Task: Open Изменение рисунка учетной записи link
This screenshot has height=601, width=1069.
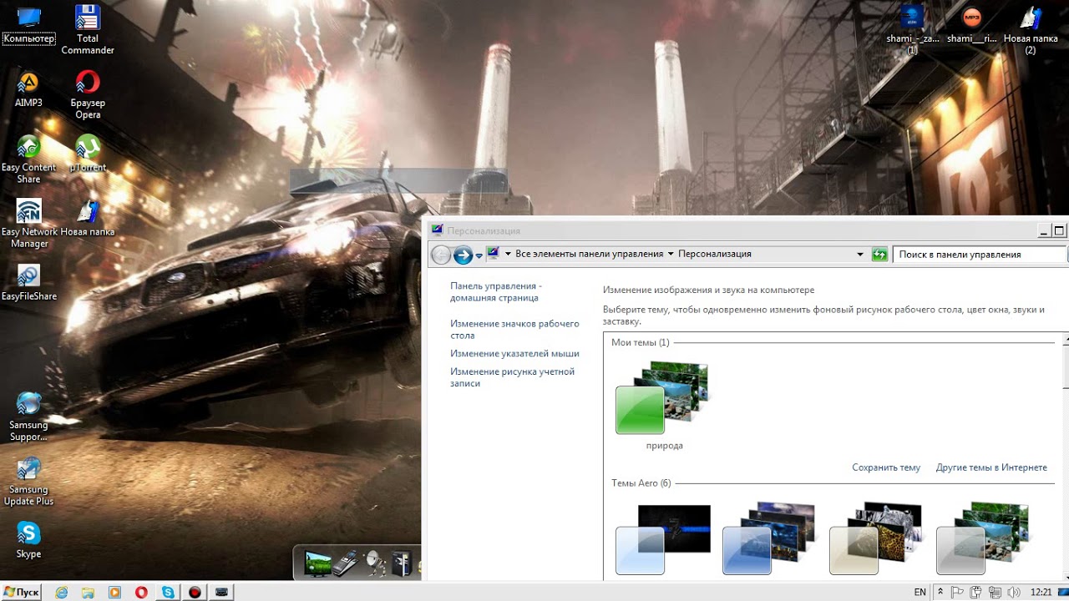Action: pos(512,377)
